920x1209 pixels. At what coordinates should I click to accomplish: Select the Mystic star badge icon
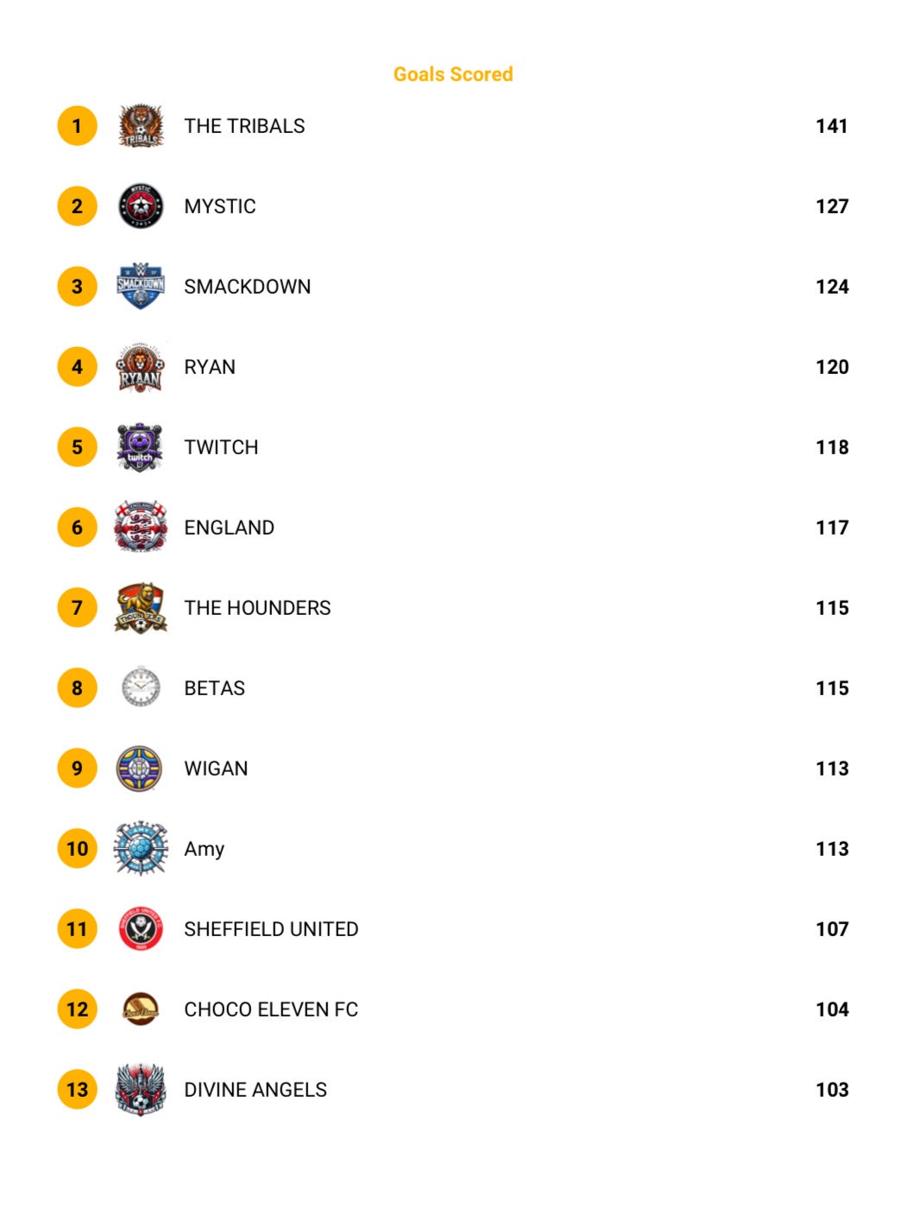(141, 206)
